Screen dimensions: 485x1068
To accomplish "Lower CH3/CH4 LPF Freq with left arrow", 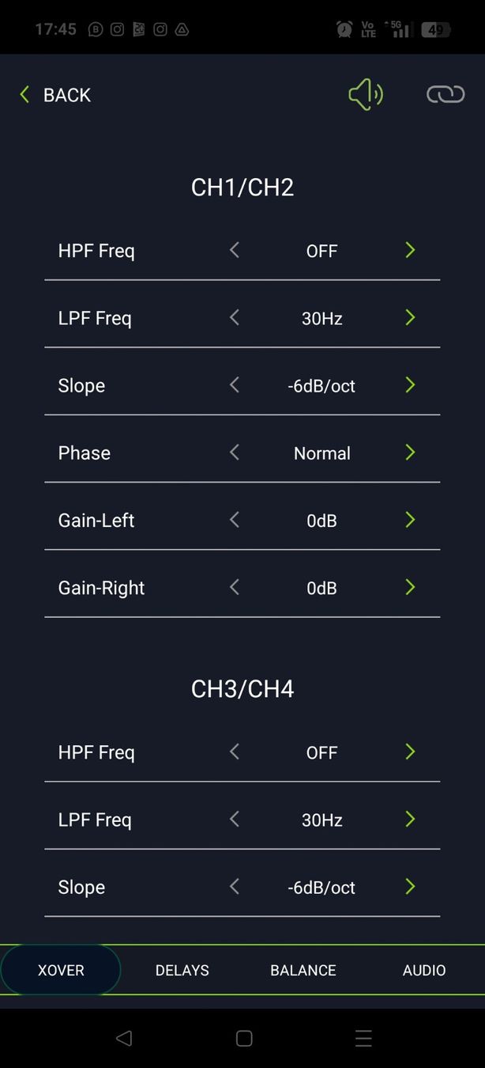I will pos(234,820).
